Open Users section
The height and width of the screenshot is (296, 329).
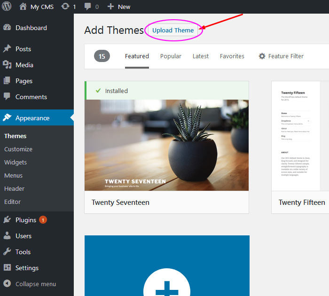pos(23,236)
